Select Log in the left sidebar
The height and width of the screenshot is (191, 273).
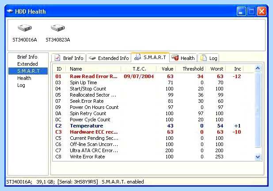21,85
